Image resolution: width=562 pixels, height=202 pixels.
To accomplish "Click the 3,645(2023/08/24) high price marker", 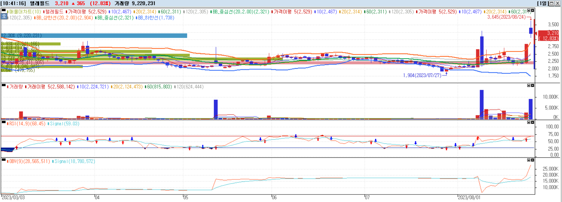I will (507, 17).
